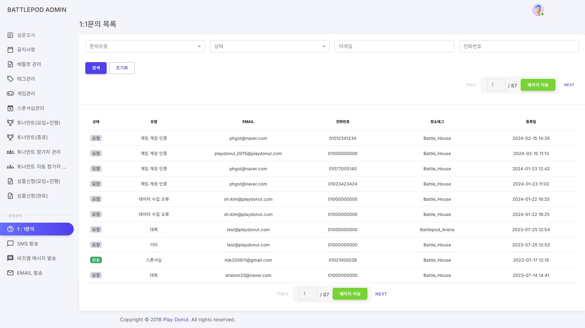The image size is (585, 328).
Task: Click the tag icon for 태그관리
Action: tap(10, 79)
